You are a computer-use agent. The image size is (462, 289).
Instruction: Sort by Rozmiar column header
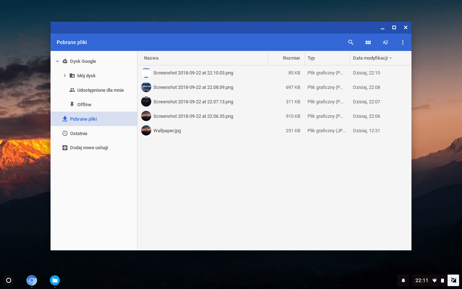coord(292,58)
